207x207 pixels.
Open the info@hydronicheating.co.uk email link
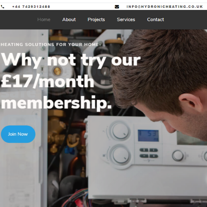point(164,7)
